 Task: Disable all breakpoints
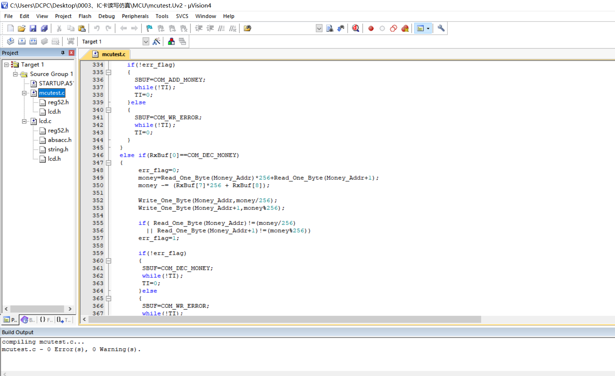tap(394, 28)
